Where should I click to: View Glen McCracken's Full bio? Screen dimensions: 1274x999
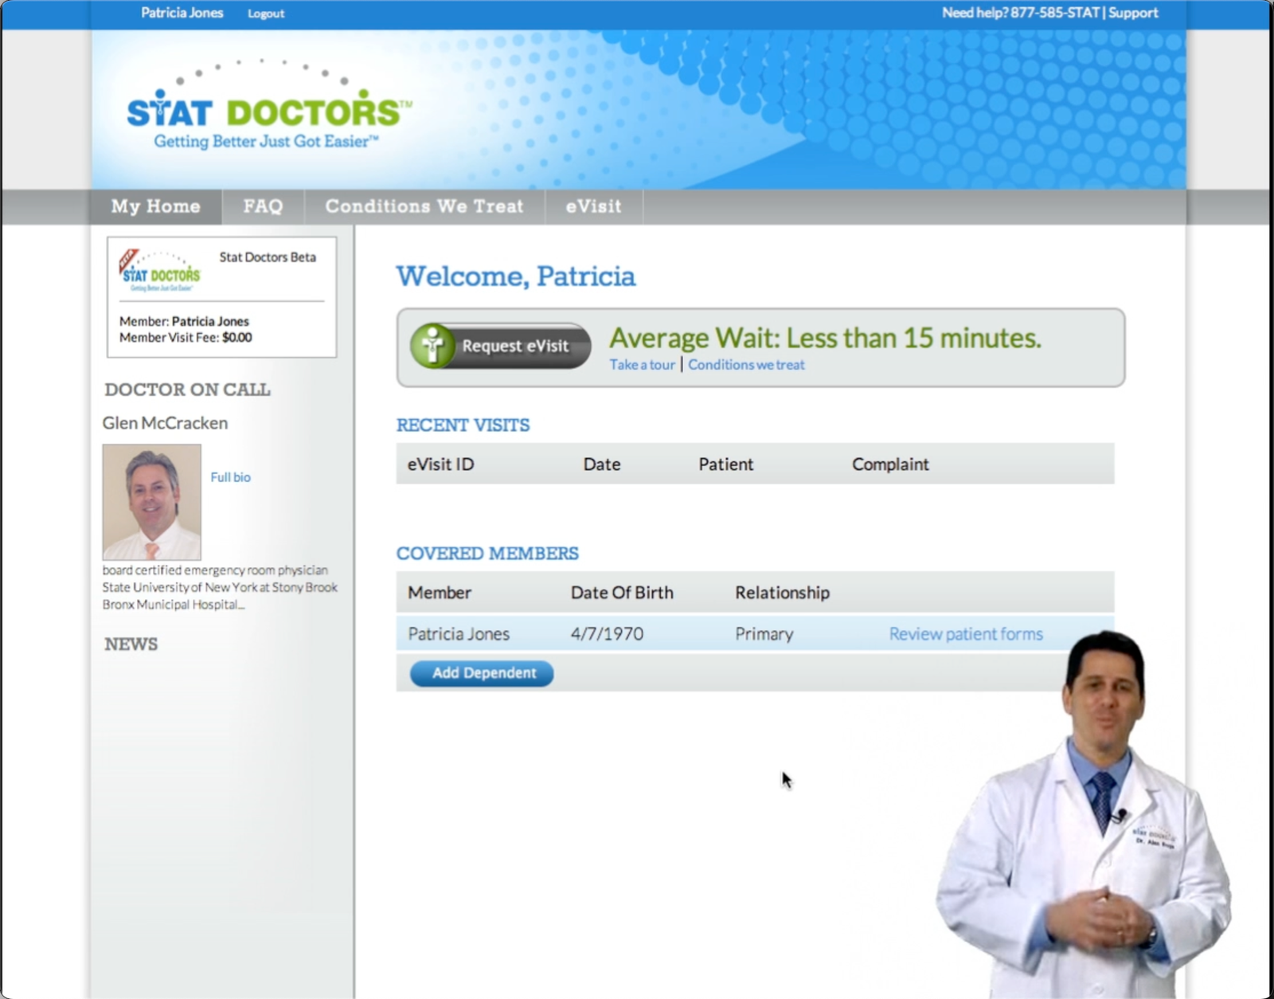click(229, 476)
